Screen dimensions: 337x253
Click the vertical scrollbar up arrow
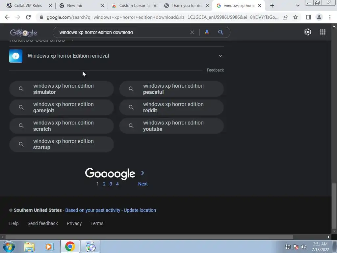coord(334,26)
